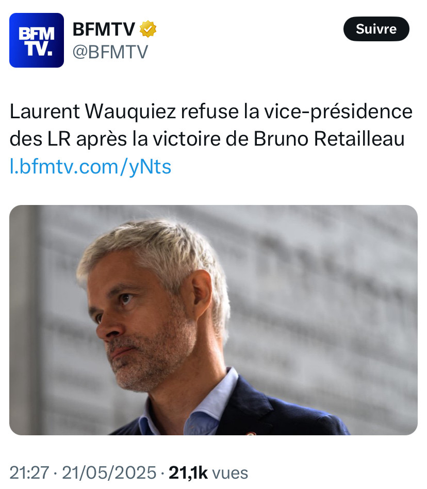Open the l.bfmtv.com/yNts article link
This screenshot has width=427, height=489.
pyautogui.click(x=91, y=167)
